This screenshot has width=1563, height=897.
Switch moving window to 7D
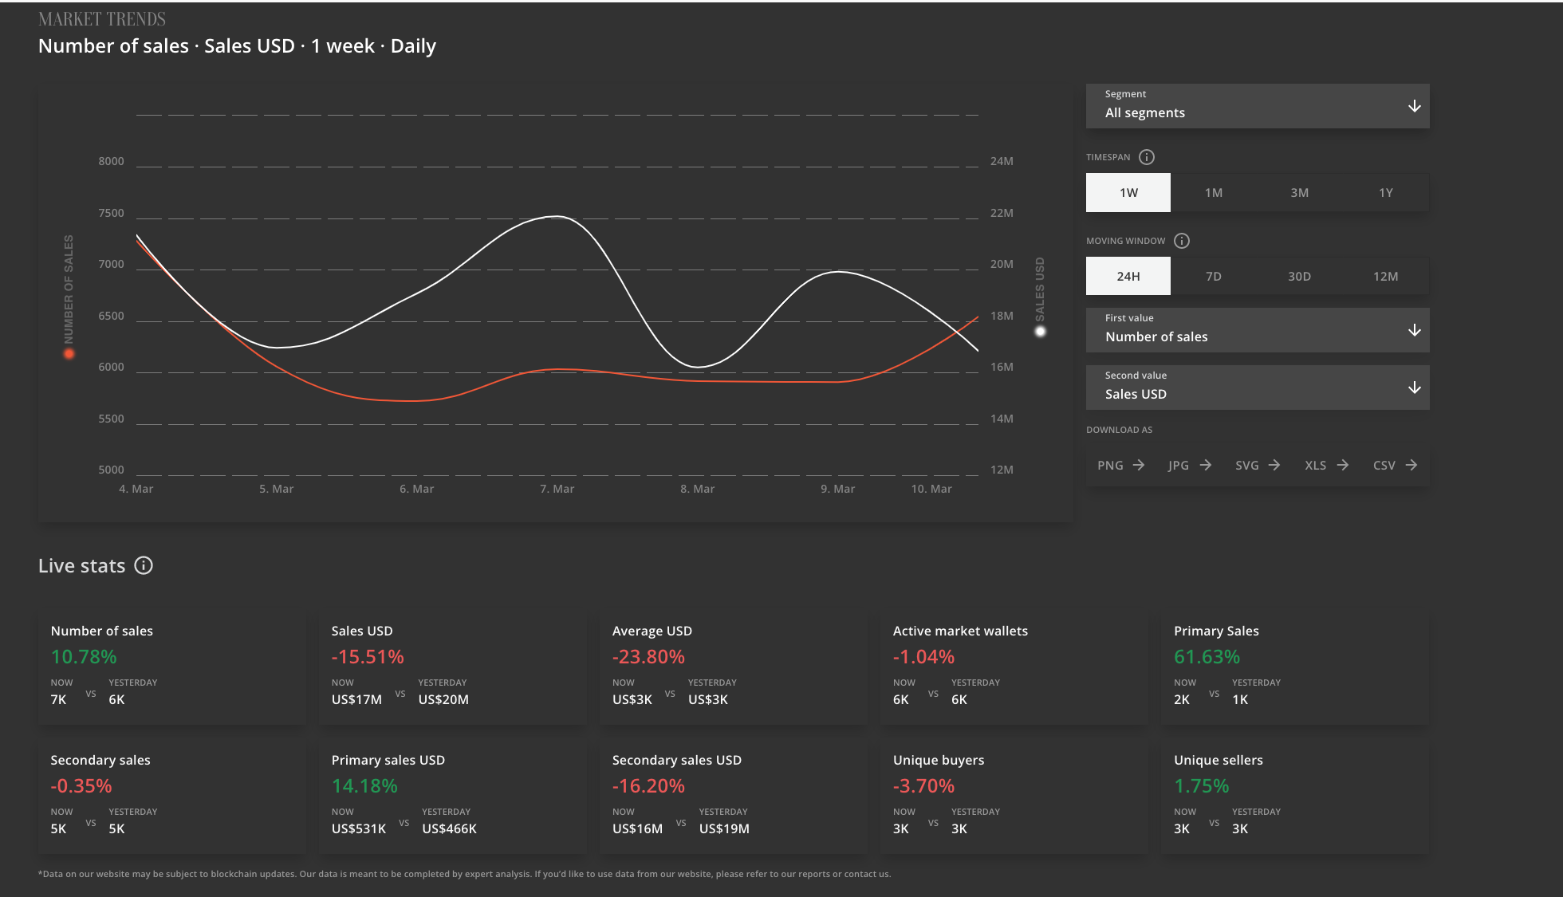pos(1214,277)
